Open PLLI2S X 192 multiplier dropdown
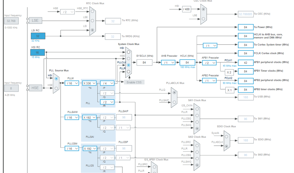 point(90,148)
